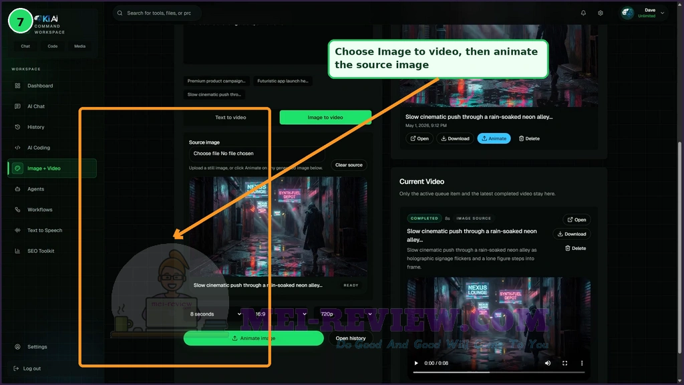Open the notifications bell
Image resolution: width=684 pixels, height=385 pixels.
(x=583, y=13)
